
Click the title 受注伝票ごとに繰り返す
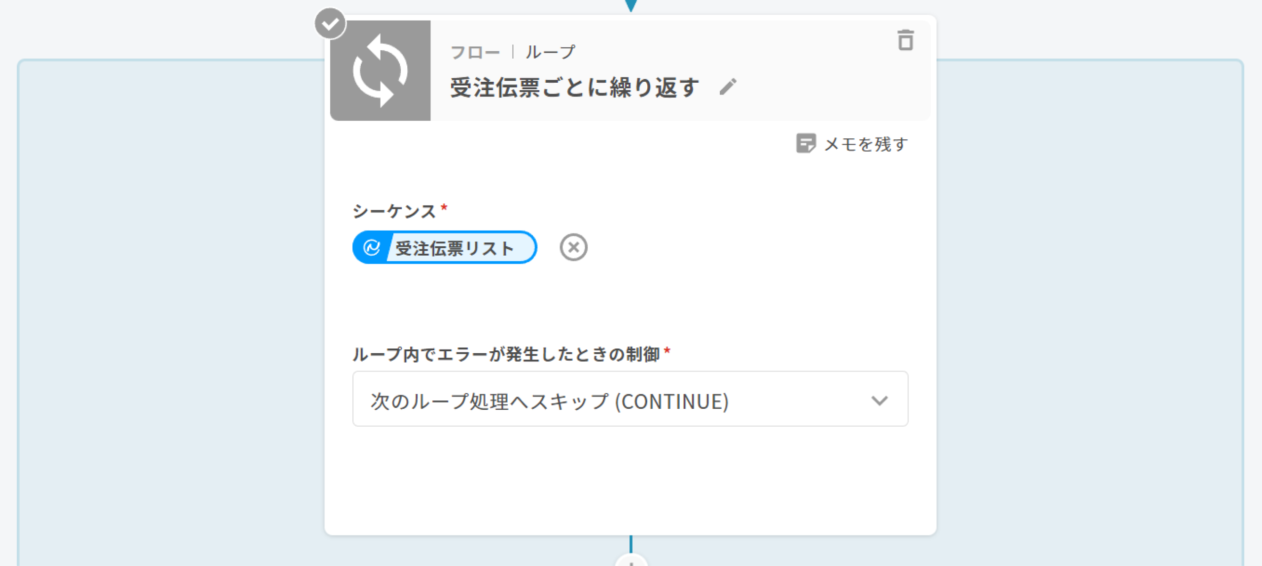point(574,88)
